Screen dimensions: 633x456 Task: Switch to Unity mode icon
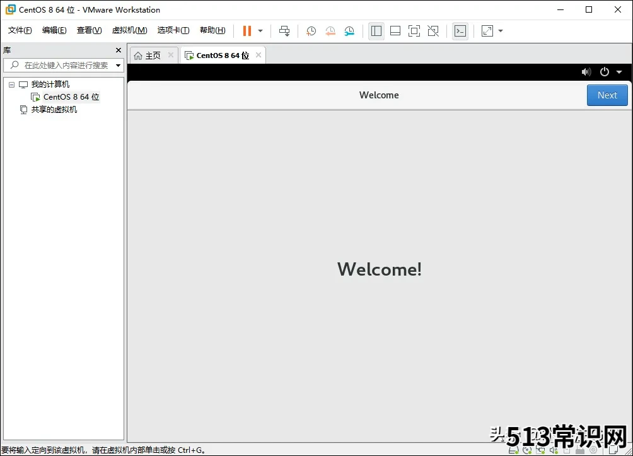(433, 31)
